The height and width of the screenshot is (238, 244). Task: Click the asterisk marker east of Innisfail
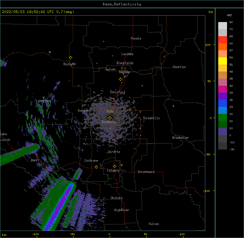[142, 86]
